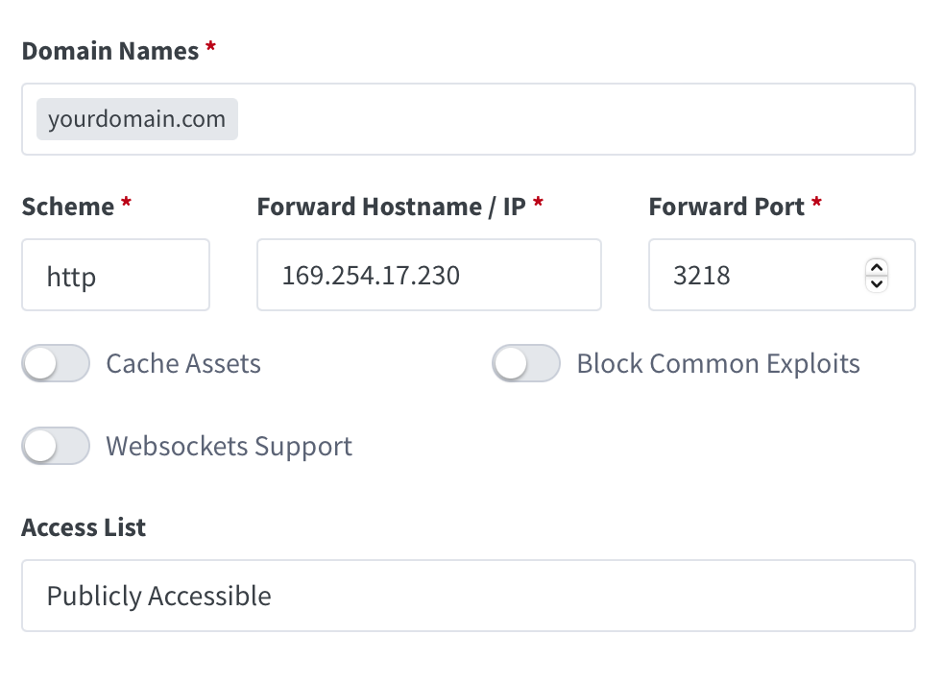
Task: Click the "Websockets Support" label text
Action: 229,447
